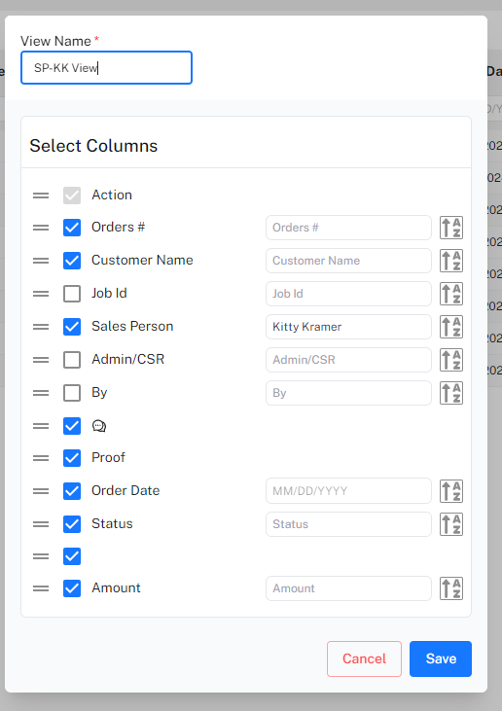Click the sort A-Z icon for Job Id
Viewport: 502px width, 711px height.
tap(450, 294)
